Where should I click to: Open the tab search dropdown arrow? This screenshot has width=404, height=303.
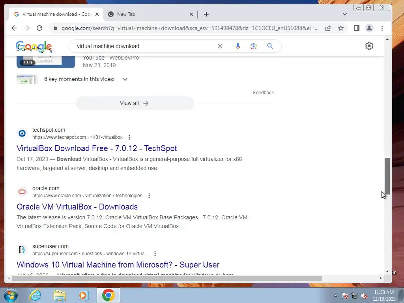click(x=345, y=14)
